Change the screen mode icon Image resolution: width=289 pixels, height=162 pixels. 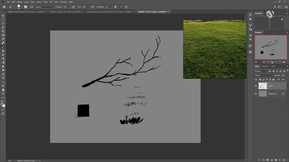point(3,114)
